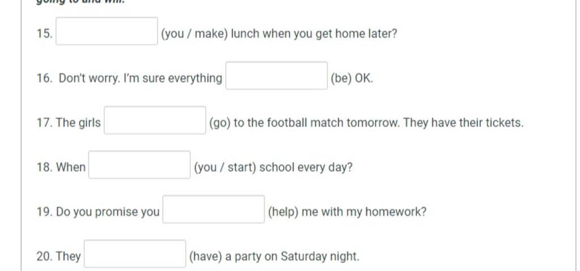Click "a party on Saturday night." text
Viewport: 580px width, 271px height.
tap(292, 257)
